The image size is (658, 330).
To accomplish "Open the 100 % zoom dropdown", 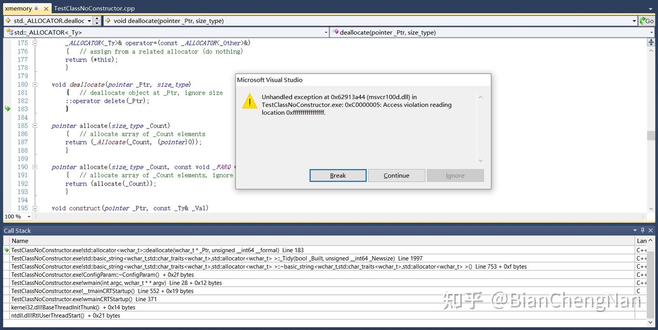I will tap(29, 217).
